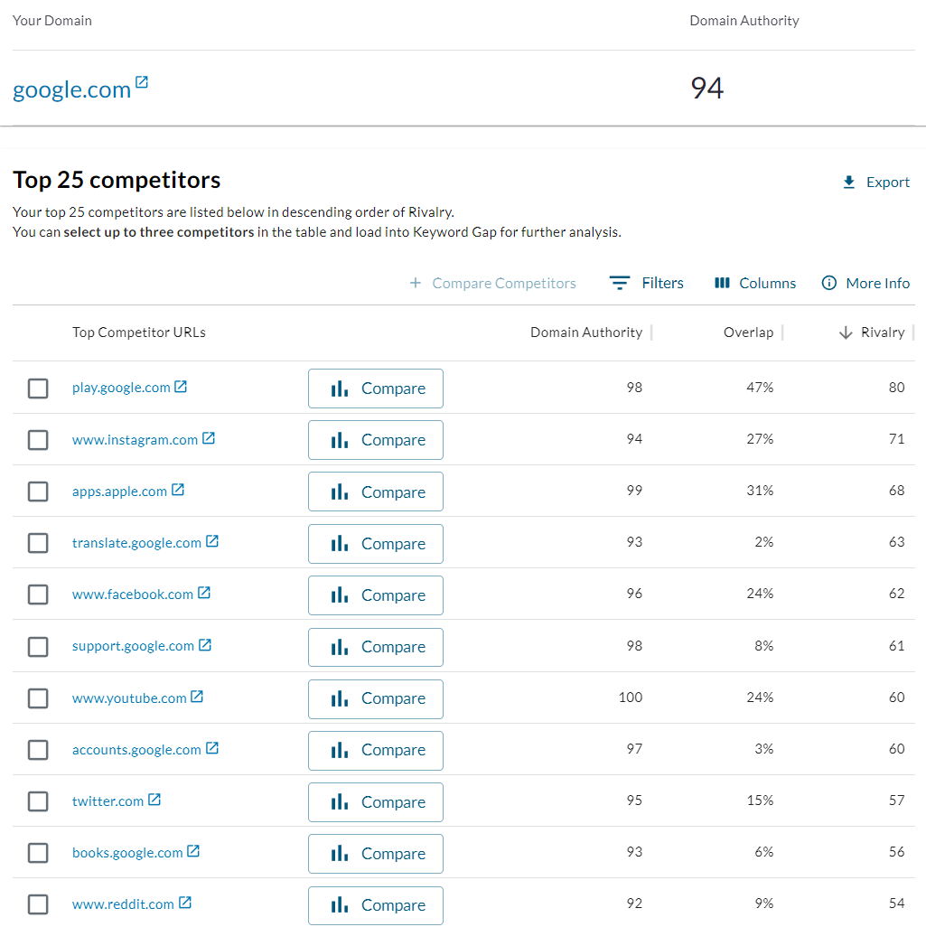Check the books.google.com checkbox
Screen dimensions: 926x927
tap(38, 853)
